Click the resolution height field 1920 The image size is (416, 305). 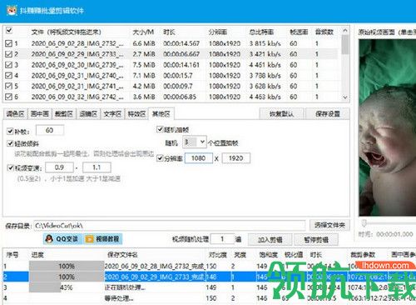(x=236, y=158)
